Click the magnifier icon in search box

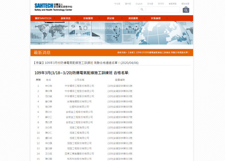pyautogui.click(x=142, y=10)
